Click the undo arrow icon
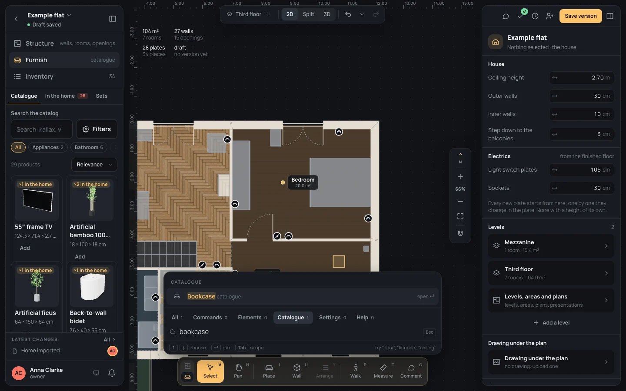The width and height of the screenshot is (626, 391). pos(348,14)
